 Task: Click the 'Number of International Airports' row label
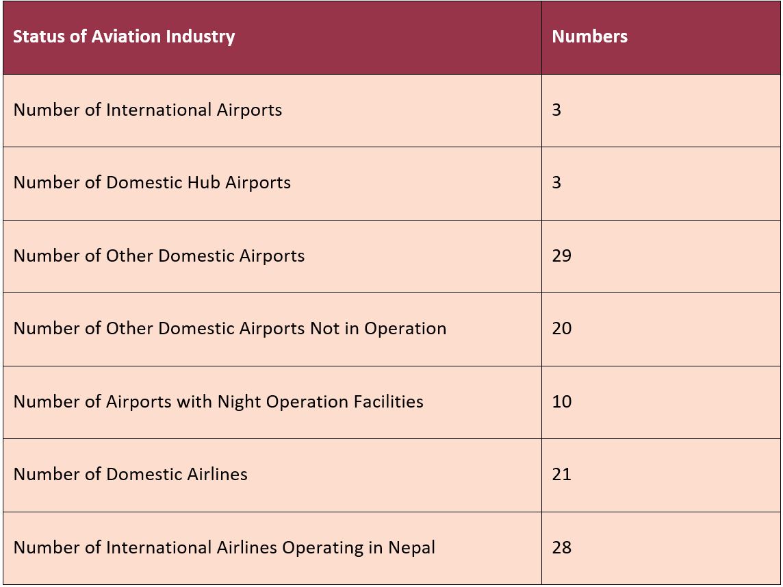(x=148, y=110)
